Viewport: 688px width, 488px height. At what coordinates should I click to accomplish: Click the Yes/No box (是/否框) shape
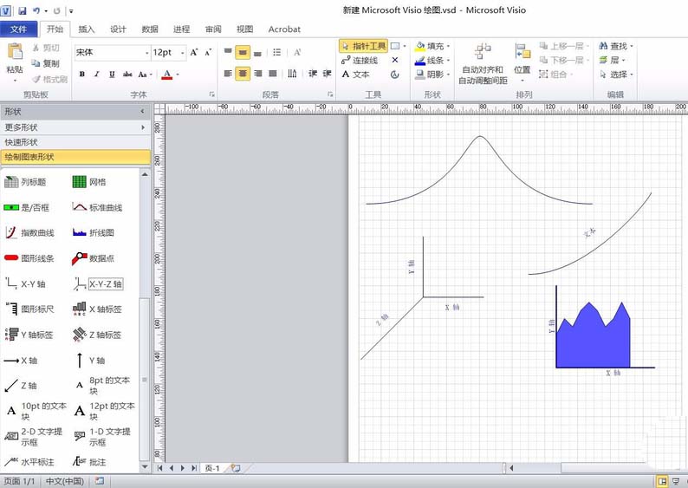tap(27, 207)
